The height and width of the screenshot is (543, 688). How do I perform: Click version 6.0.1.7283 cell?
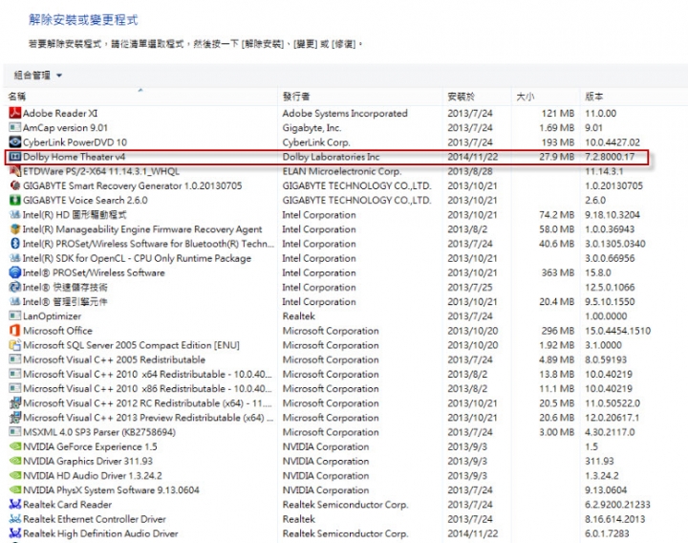coord(607,533)
